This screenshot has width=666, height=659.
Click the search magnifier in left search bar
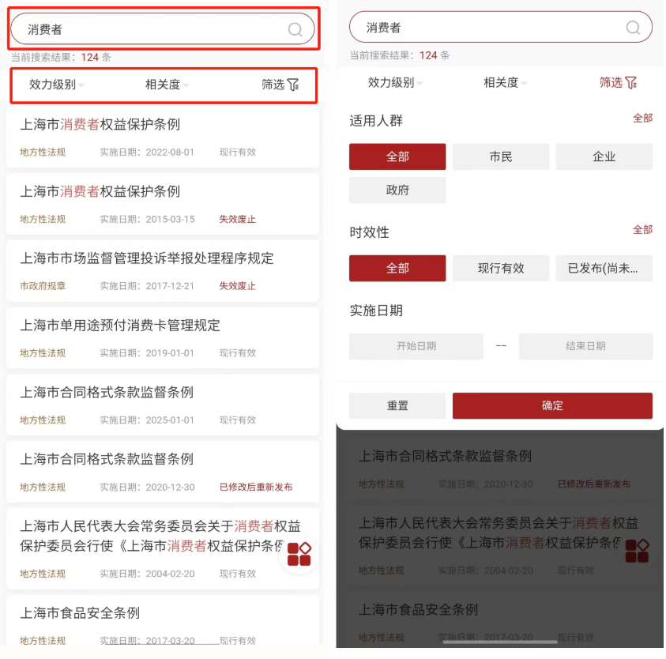(x=295, y=29)
